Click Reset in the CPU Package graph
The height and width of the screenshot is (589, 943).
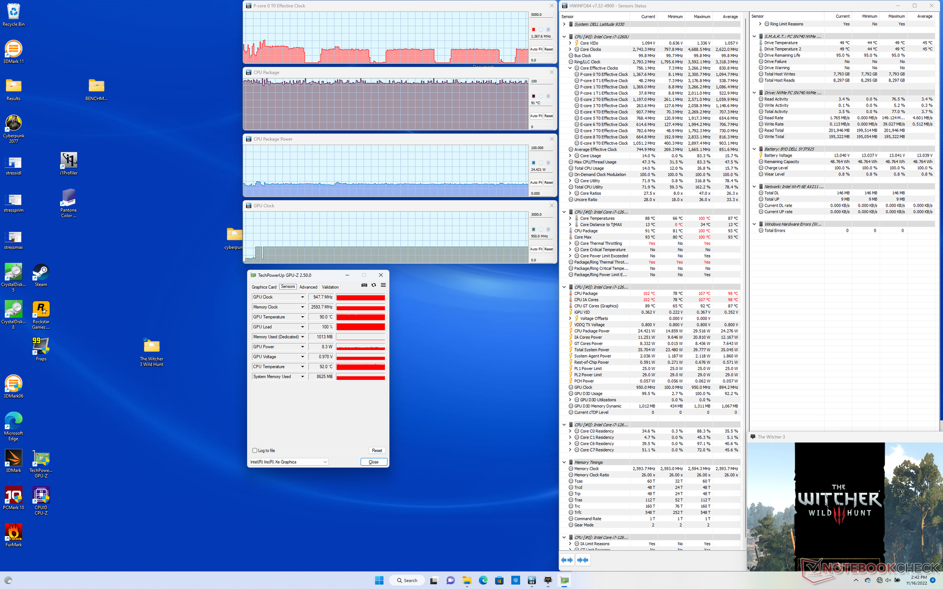[x=549, y=116]
